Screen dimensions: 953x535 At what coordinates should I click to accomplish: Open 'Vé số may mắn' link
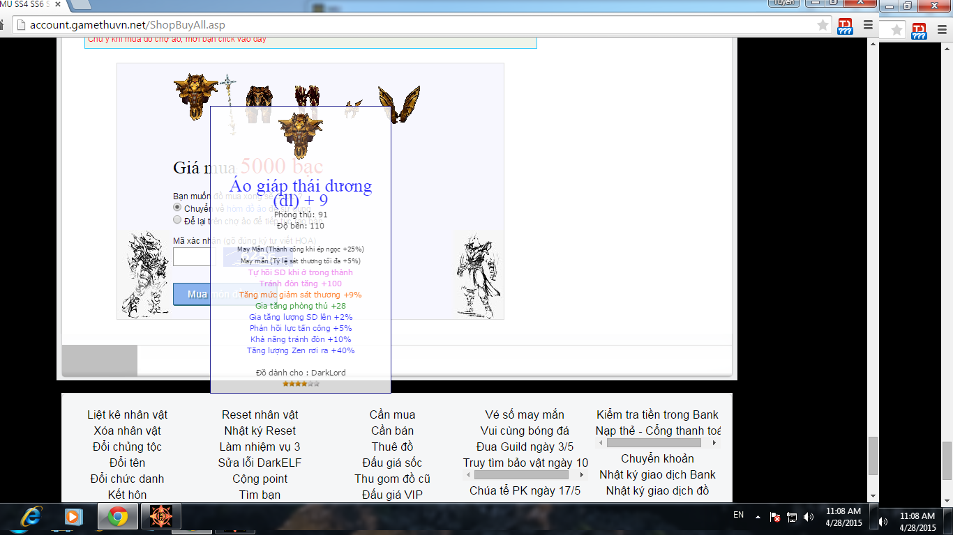click(525, 414)
